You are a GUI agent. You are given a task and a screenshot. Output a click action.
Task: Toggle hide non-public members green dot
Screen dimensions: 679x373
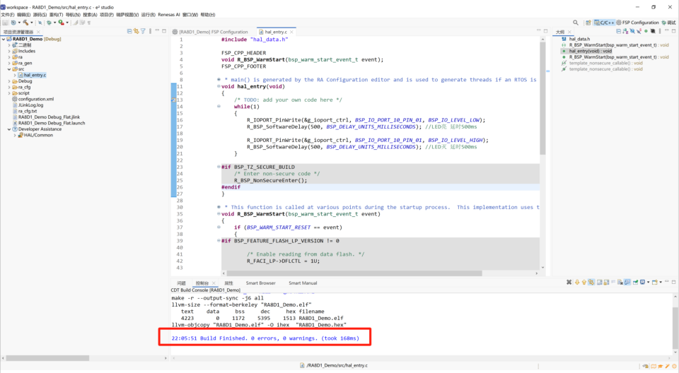[646, 31]
